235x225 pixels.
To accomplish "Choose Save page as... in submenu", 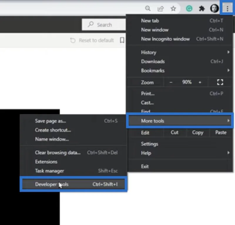I will (73, 121).
